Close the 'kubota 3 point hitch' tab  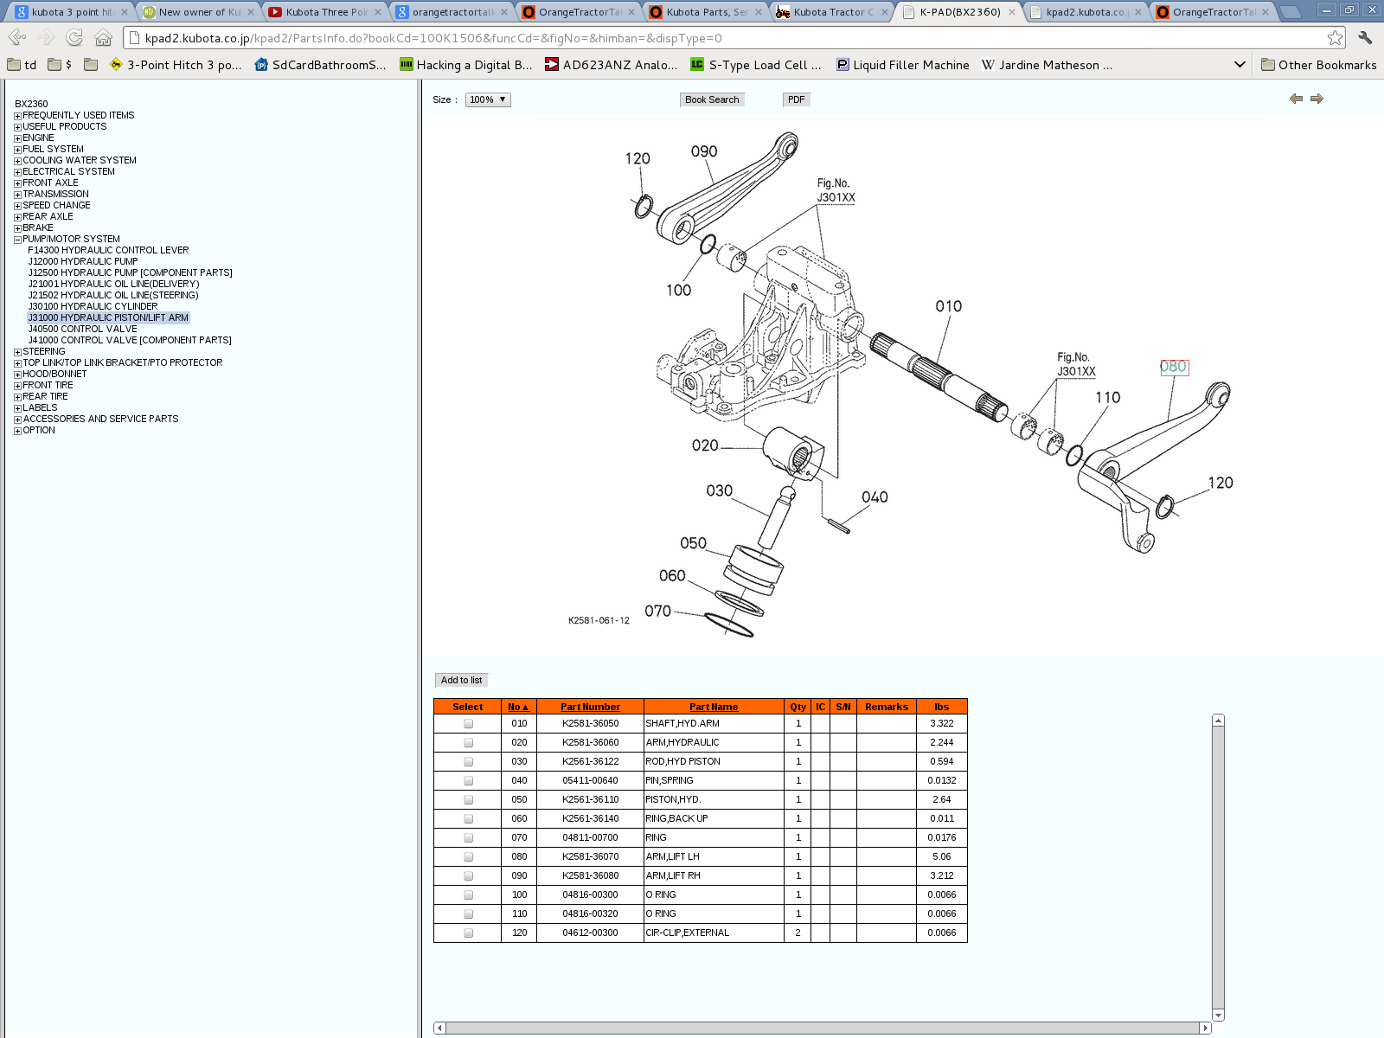click(x=125, y=12)
